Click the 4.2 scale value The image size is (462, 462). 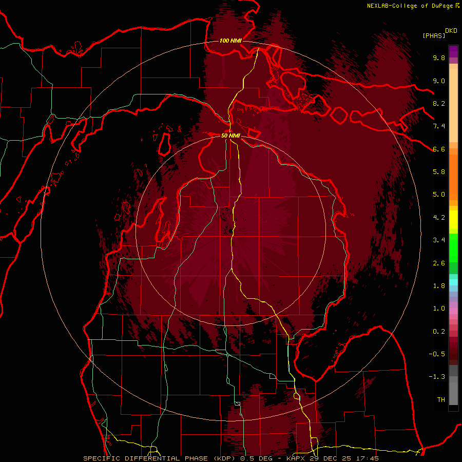pos(439,218)
